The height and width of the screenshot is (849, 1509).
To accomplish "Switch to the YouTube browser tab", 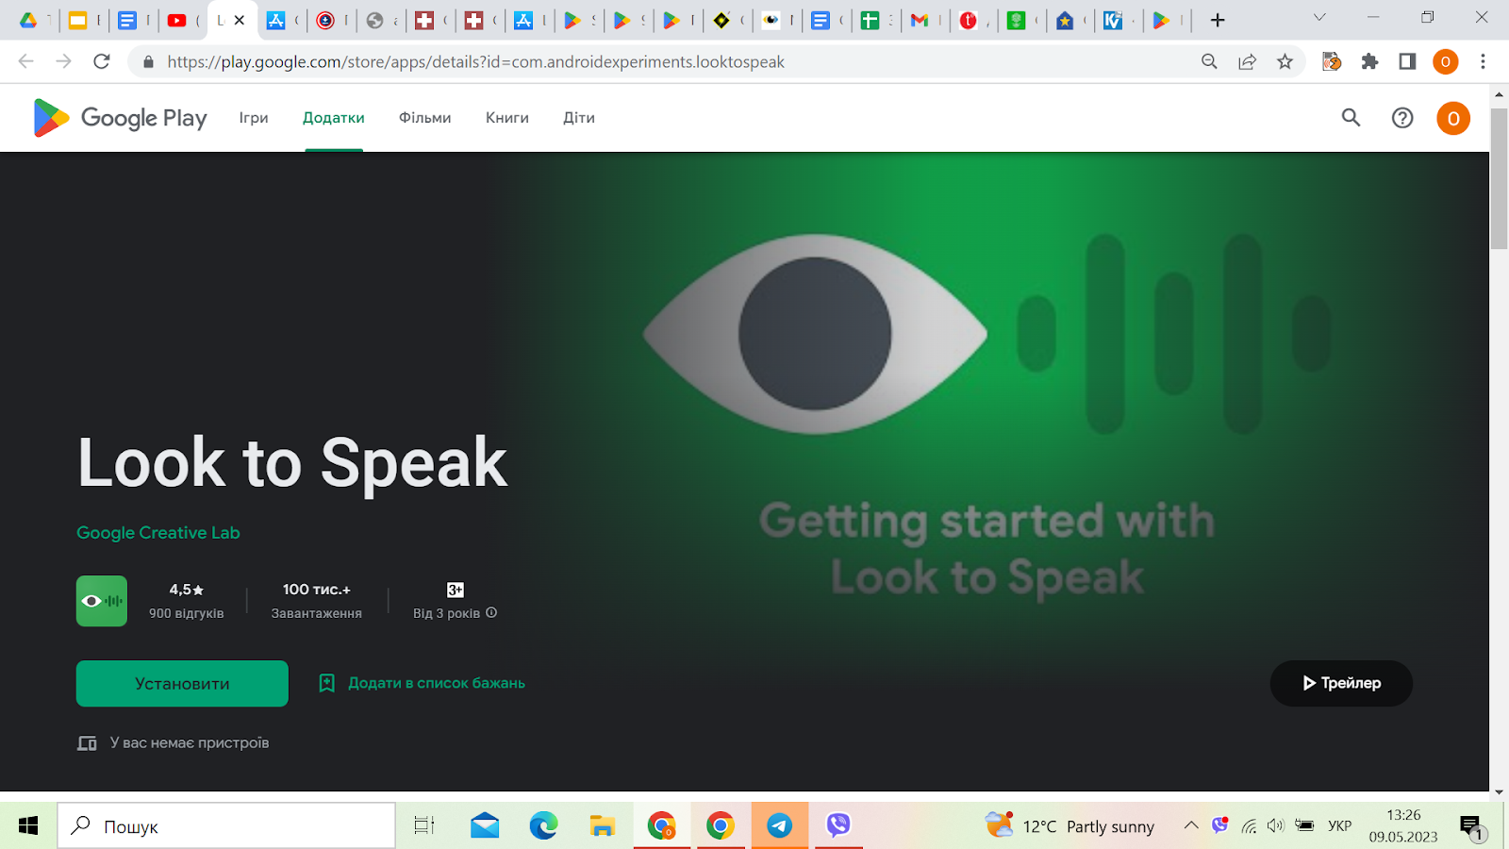I will (x=176, y=20).
